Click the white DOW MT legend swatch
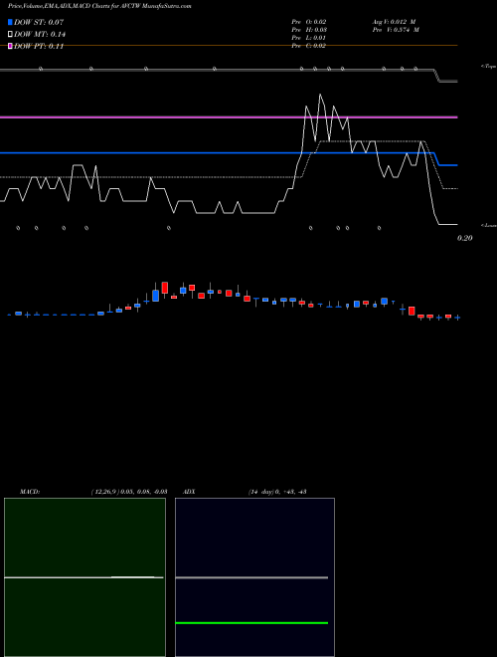This screenshot has width=497, height=657. click(10, 34)
